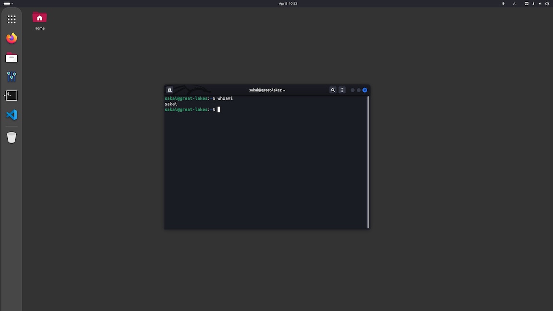
Task: Show all applications using the grid icon
Action: tap(12, 19)
